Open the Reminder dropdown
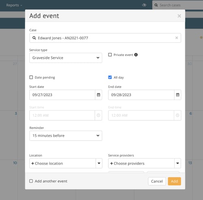The image size is (203, 200). coord(66,136)
